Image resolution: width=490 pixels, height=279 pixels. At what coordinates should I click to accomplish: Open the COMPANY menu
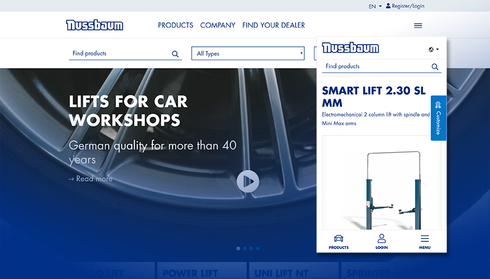click(217, 25)
